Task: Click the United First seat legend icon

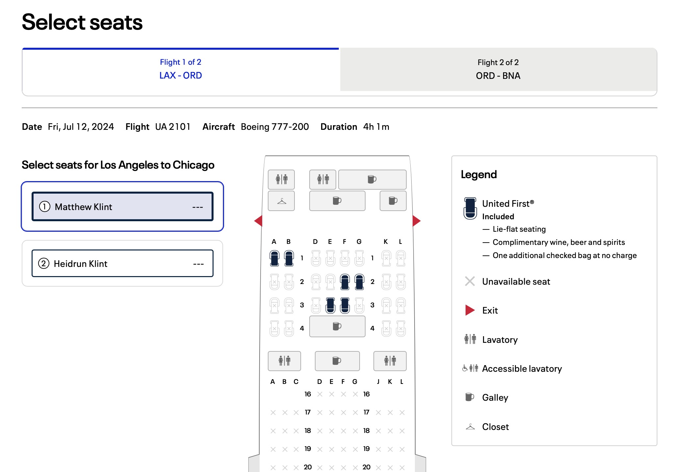Action: pos(470,208)
